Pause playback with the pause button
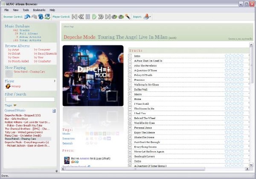 88,17
